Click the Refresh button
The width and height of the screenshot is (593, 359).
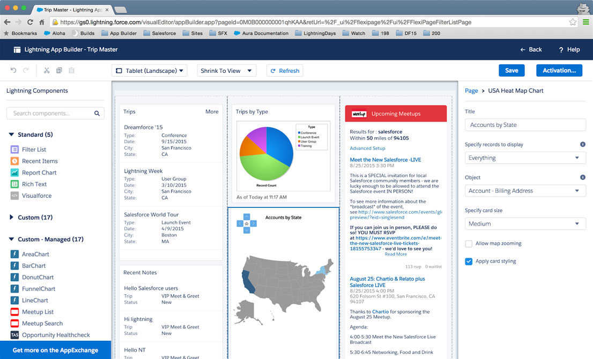tap(285, 71)
